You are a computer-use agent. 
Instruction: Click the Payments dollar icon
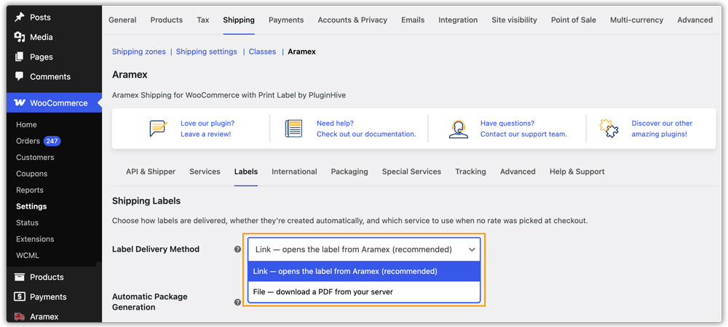pos(20,297)
